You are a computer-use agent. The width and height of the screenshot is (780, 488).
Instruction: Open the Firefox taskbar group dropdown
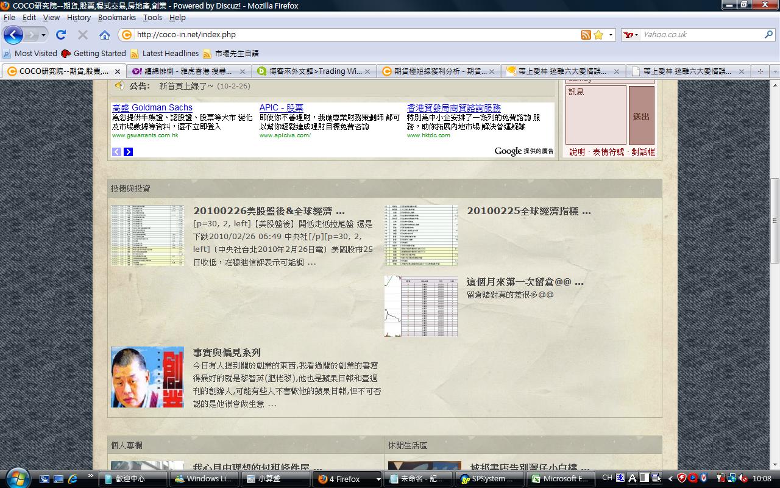(x=378, y=479)
